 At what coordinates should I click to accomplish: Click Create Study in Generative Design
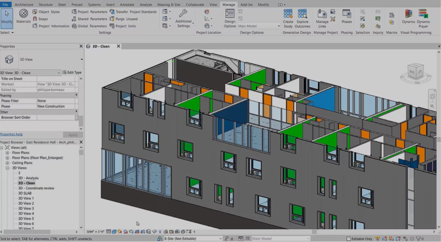pos(288,16)
